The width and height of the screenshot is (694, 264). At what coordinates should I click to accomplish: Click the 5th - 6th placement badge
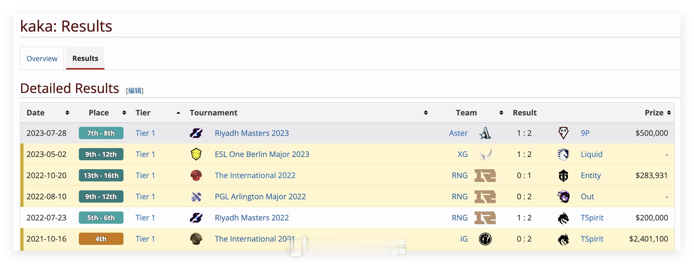point(101,218)
